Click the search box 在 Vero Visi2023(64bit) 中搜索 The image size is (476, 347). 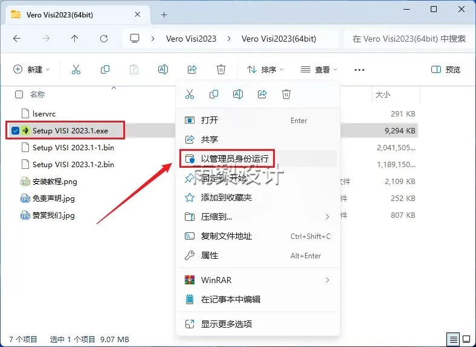[x=408, y=39]
